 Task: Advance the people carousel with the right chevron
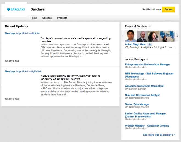tap(177, 36)
